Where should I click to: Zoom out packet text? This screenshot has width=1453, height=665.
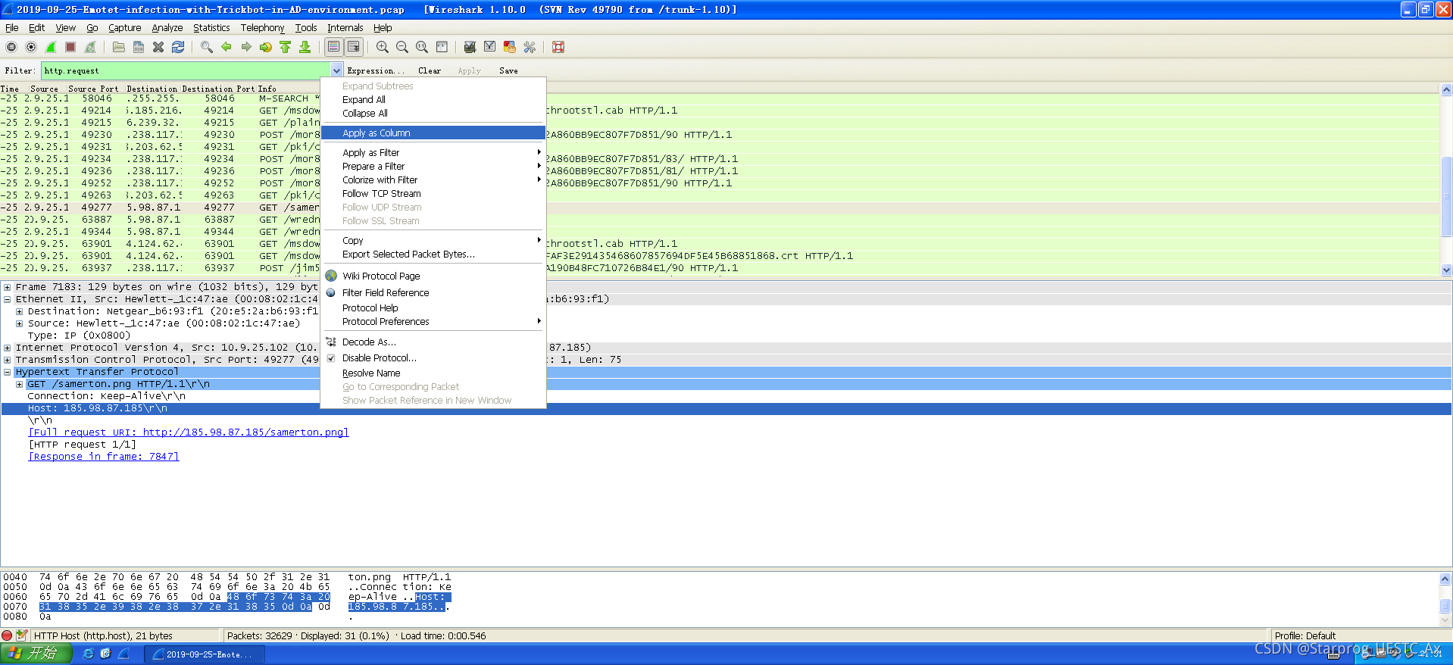click(402, 47)
